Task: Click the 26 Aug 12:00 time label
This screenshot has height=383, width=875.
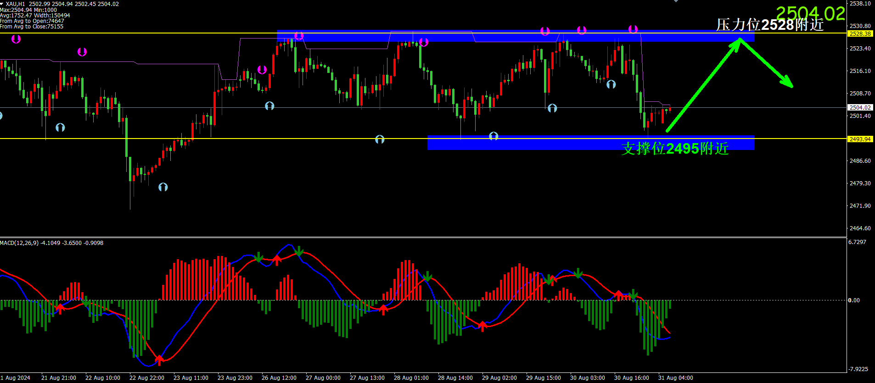Action: pyautogui.click(x=279, y=378)
